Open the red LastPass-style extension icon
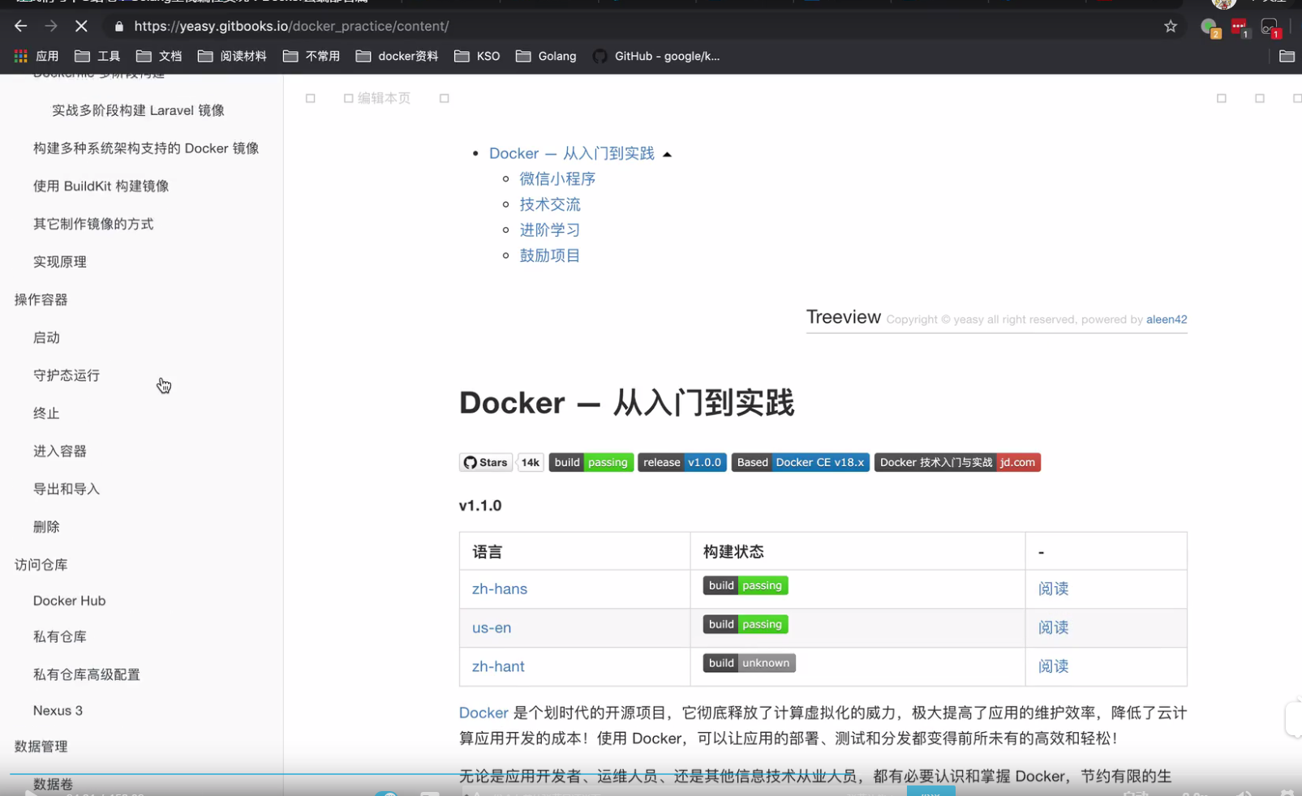Screen dimensions: 1302x796 1240,28
